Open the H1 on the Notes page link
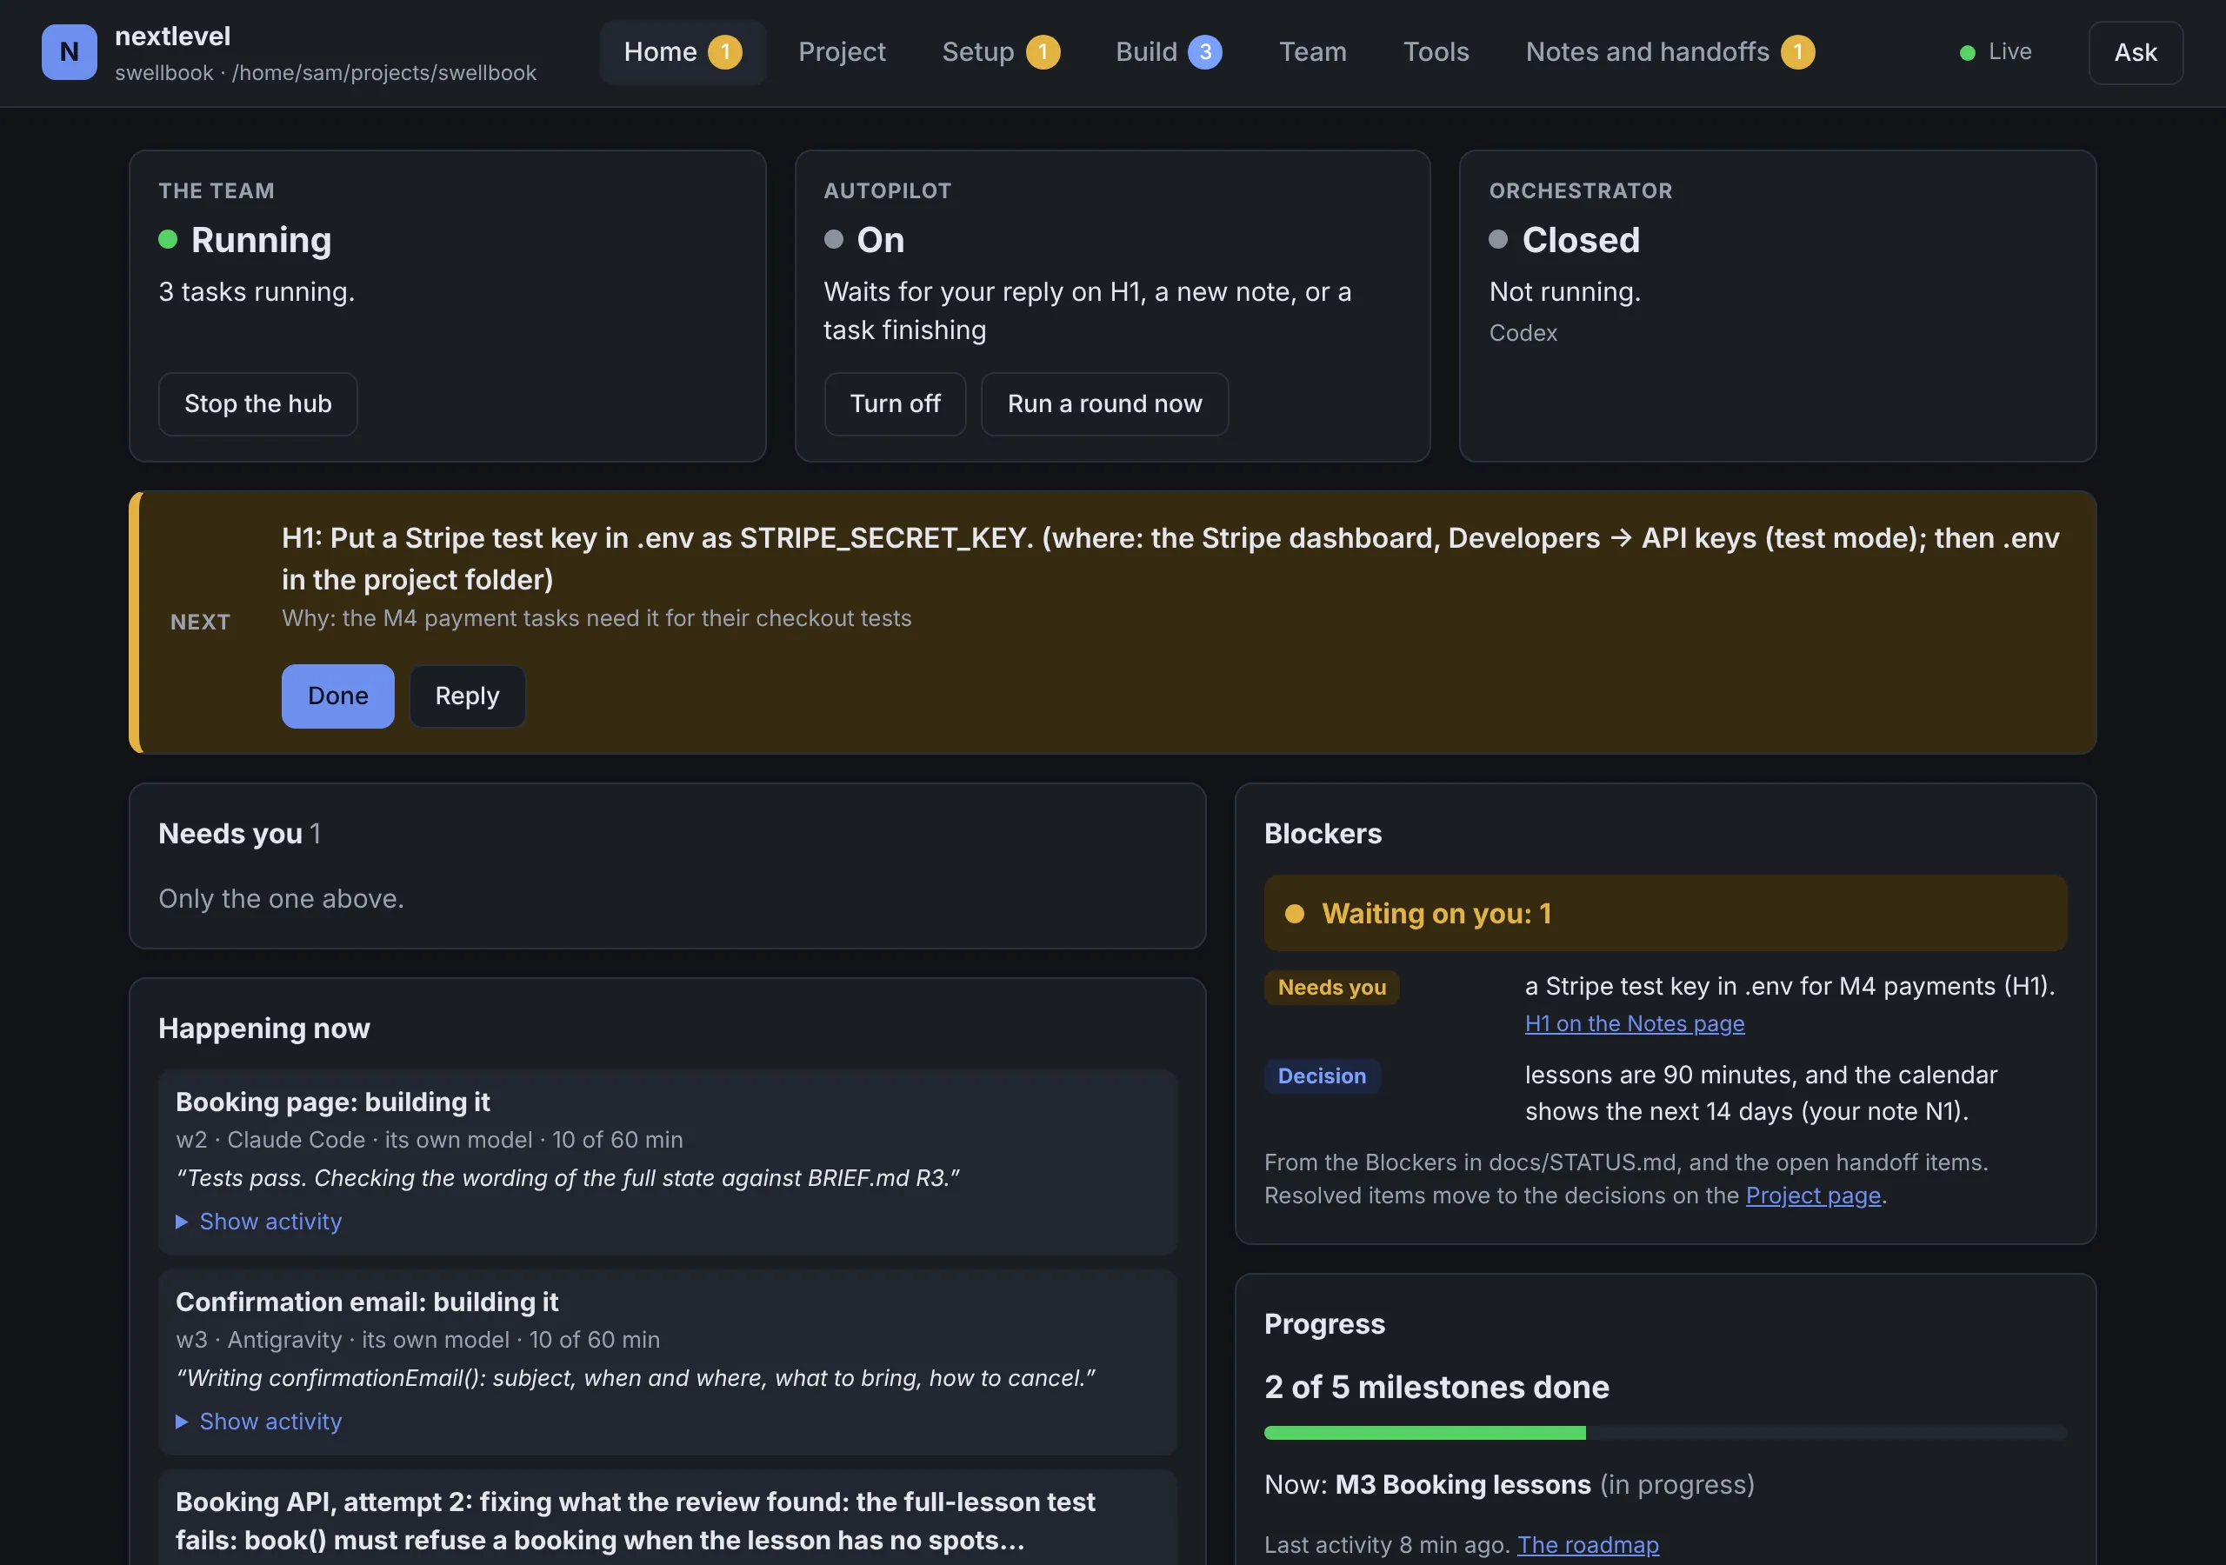The image size is (2226, 1565). [x=1635, y=1024]
